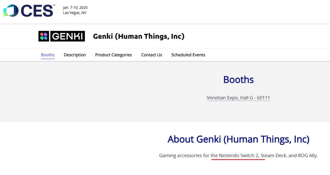Click the Genki four-color clover icon
Image resolution: width=330 pixels, height=175 pixels.
[44, 36]
